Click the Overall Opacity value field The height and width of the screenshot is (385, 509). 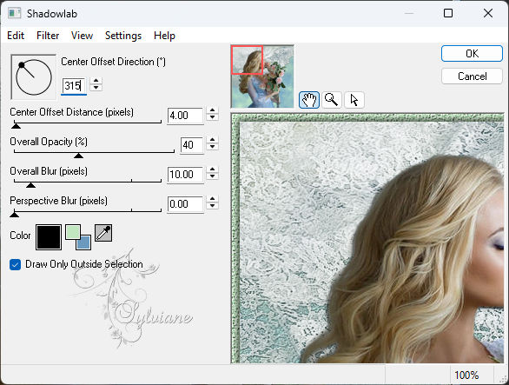192,145
